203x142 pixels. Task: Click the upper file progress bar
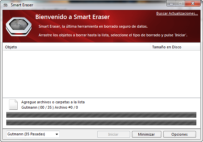pyautogui.click(x=101, y=115)
